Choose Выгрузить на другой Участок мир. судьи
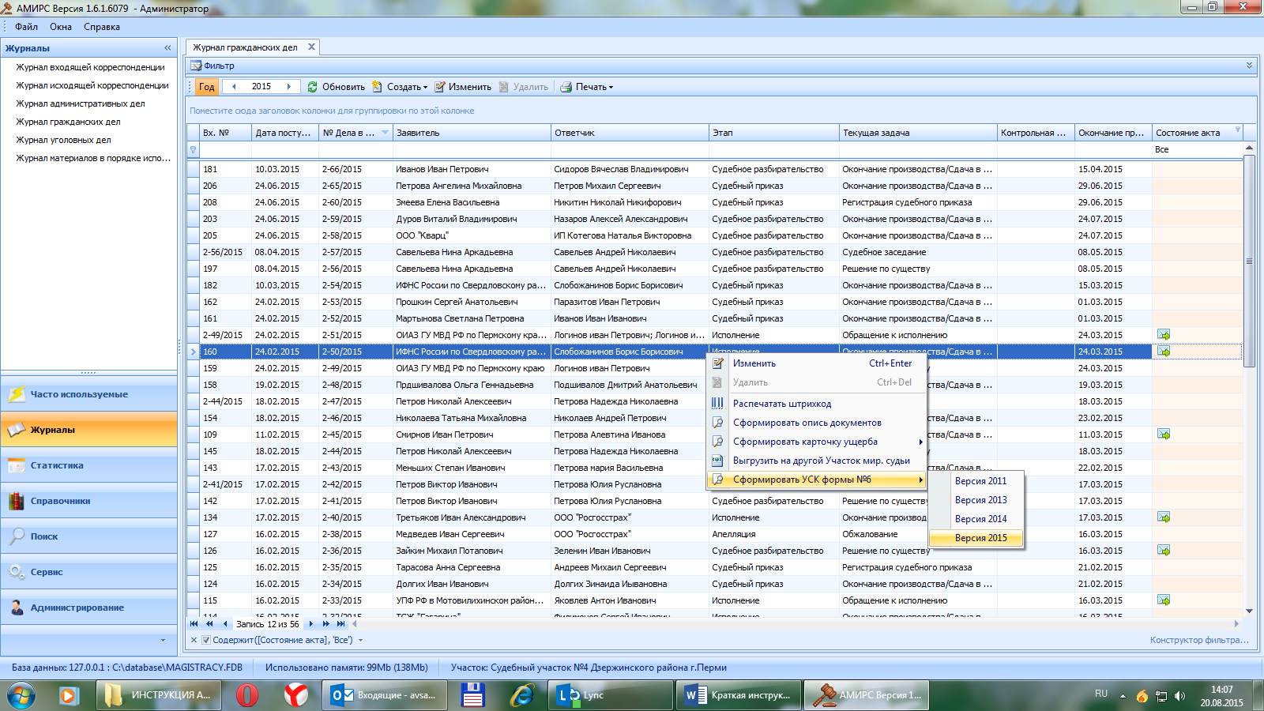Image resolution: width=1264 pixels, height=711 pixels. (816, 461)
